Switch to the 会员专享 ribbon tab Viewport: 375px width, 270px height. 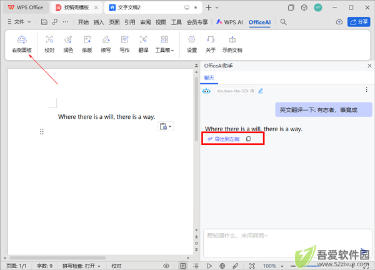pos(197,22)
